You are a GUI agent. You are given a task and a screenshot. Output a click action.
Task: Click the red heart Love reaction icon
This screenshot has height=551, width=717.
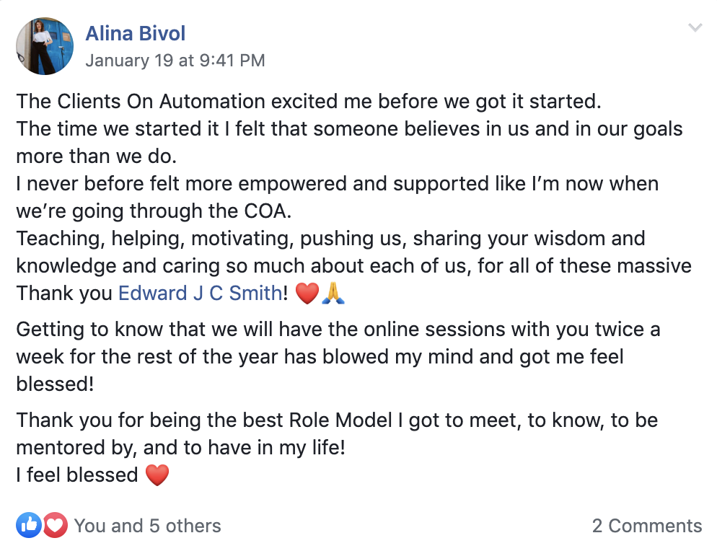tap(55, 526)
